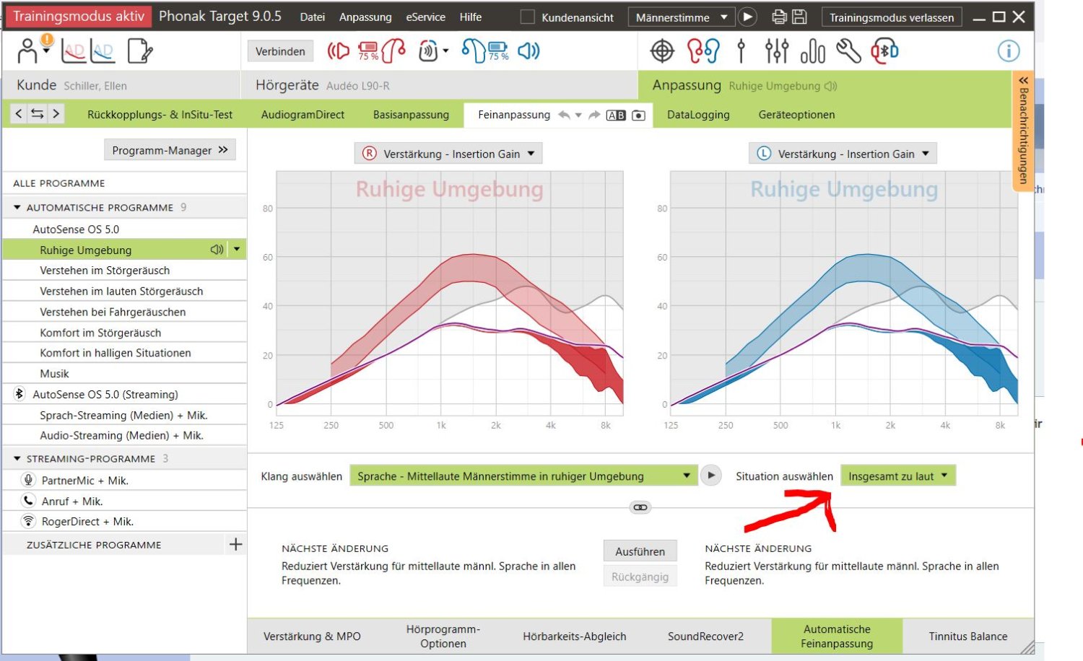
Task: Click the save disk icon
Action: point(799,17)
